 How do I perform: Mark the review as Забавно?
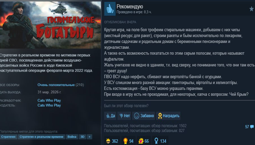(144, 116)
